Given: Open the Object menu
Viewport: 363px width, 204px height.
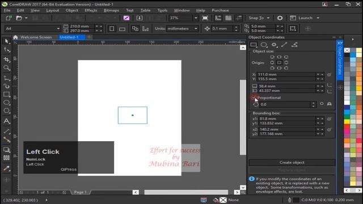Looking at the screenshot, I should coord(72,10).
